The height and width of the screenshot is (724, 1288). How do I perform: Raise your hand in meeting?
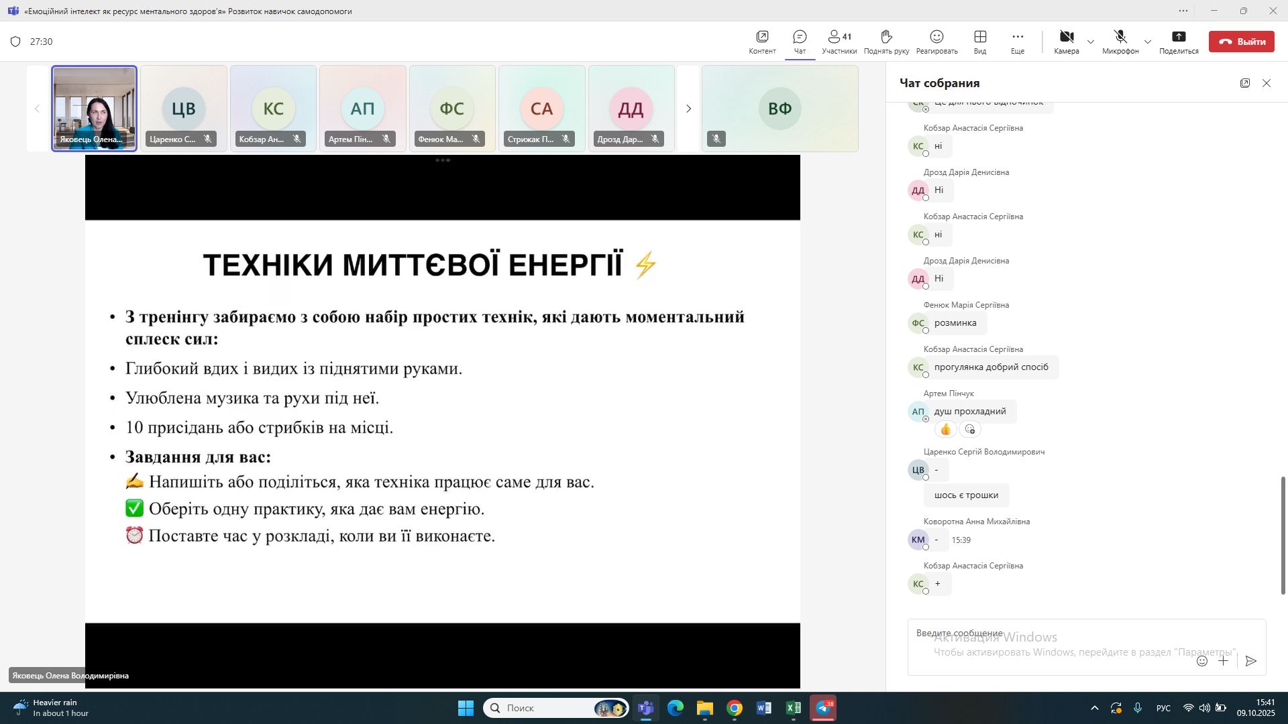[x=886, y=42]
